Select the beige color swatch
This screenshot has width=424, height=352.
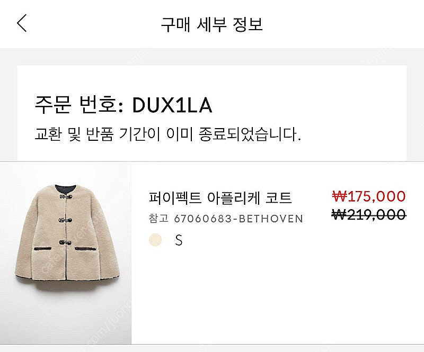(x=155, y=240)
